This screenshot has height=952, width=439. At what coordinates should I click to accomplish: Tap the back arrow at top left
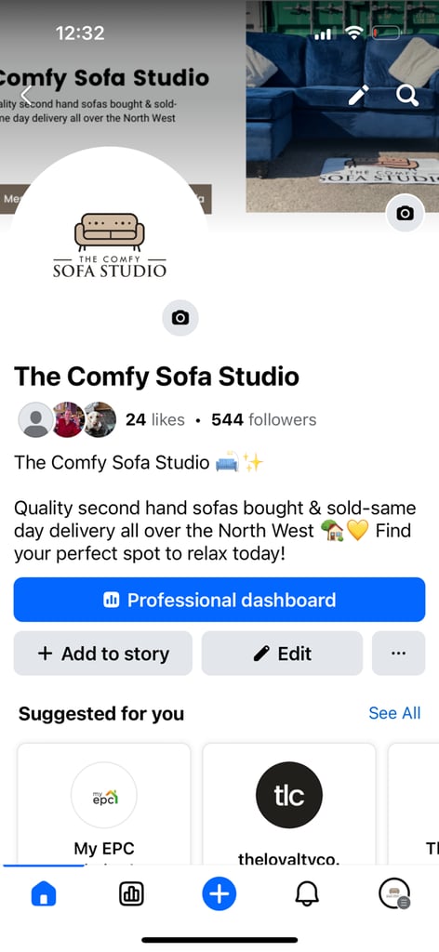[x=26, y=95]
